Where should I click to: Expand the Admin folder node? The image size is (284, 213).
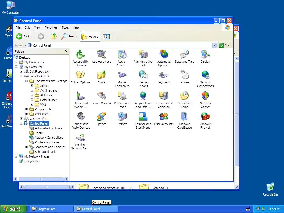[x=32, y=85]
